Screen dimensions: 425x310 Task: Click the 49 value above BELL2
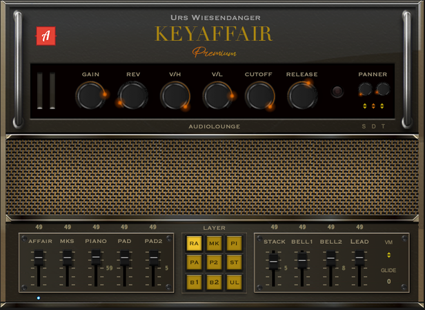(330, 227)
